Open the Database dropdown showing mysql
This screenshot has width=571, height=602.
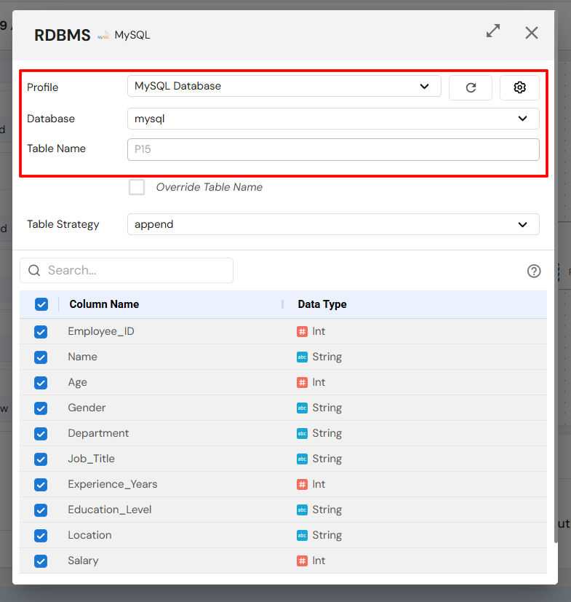[332, 119]
